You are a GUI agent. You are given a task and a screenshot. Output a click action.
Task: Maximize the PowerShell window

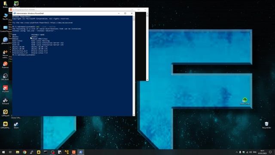click(x=125, y=13)
